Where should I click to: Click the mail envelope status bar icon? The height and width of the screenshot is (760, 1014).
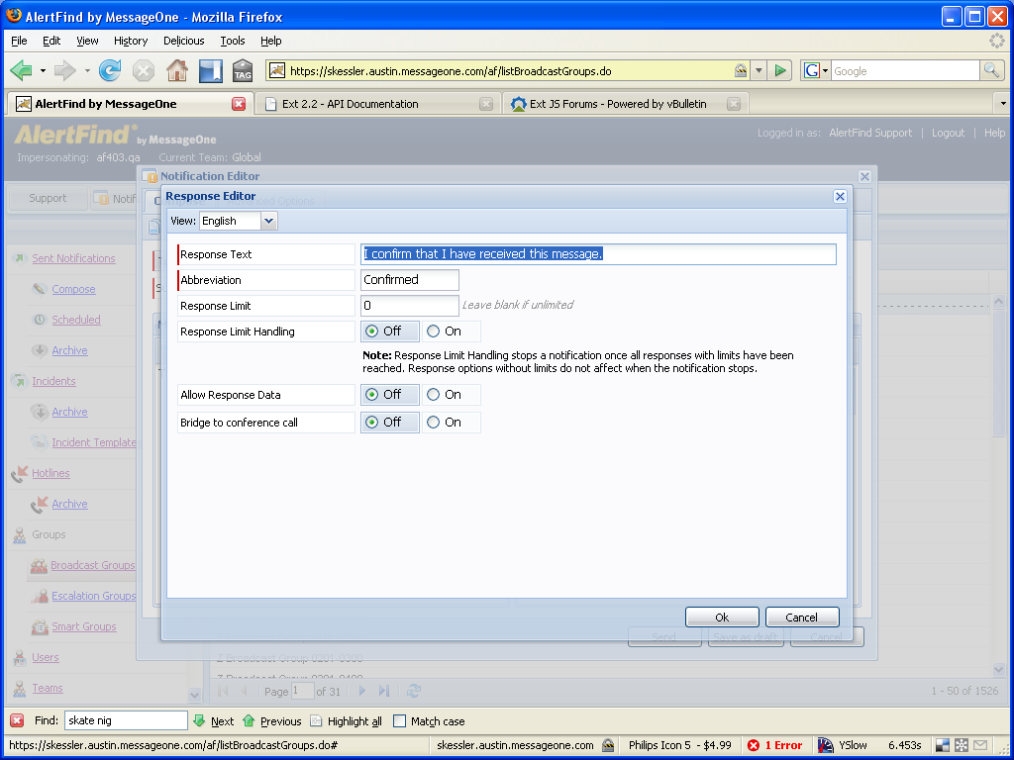tap(980, 745)
